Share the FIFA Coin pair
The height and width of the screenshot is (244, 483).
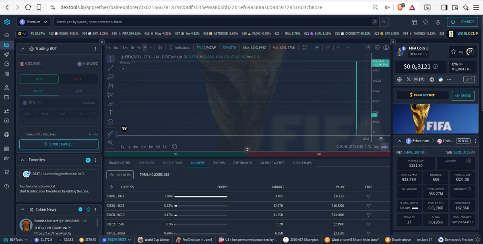click(461, 51)
